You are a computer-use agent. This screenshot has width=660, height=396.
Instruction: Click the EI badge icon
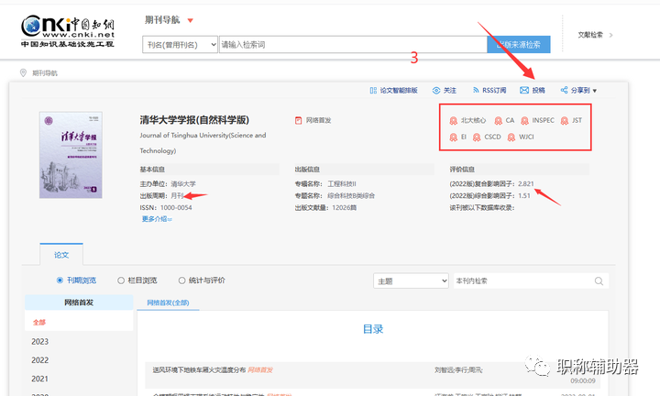454,137
